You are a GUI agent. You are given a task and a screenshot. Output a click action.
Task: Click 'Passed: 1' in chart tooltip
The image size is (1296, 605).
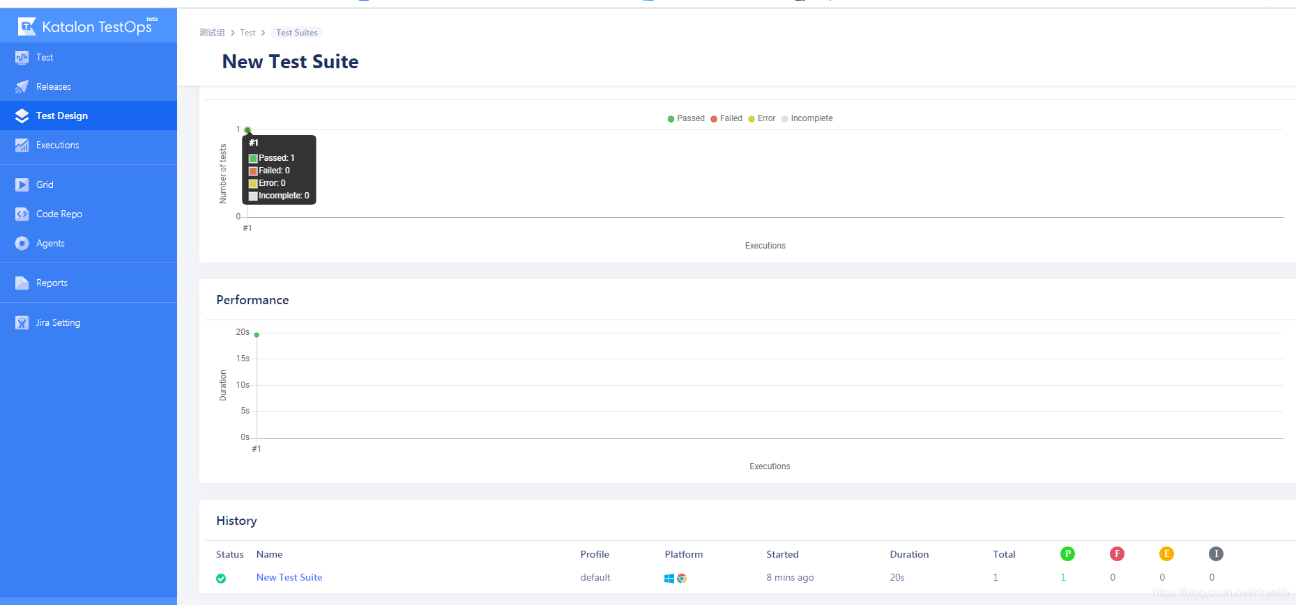pyautogui.click(x=272, y=158)
